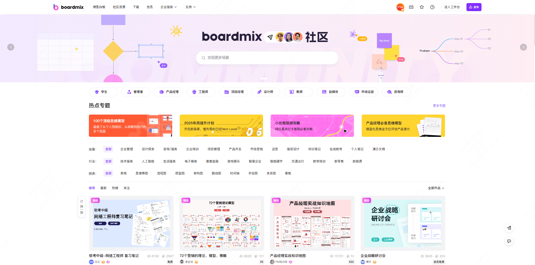Image resolution: width=535 pixels, height=265 pixels.
Task: Click 博仔 author avatar
Action: pos(363,262)
